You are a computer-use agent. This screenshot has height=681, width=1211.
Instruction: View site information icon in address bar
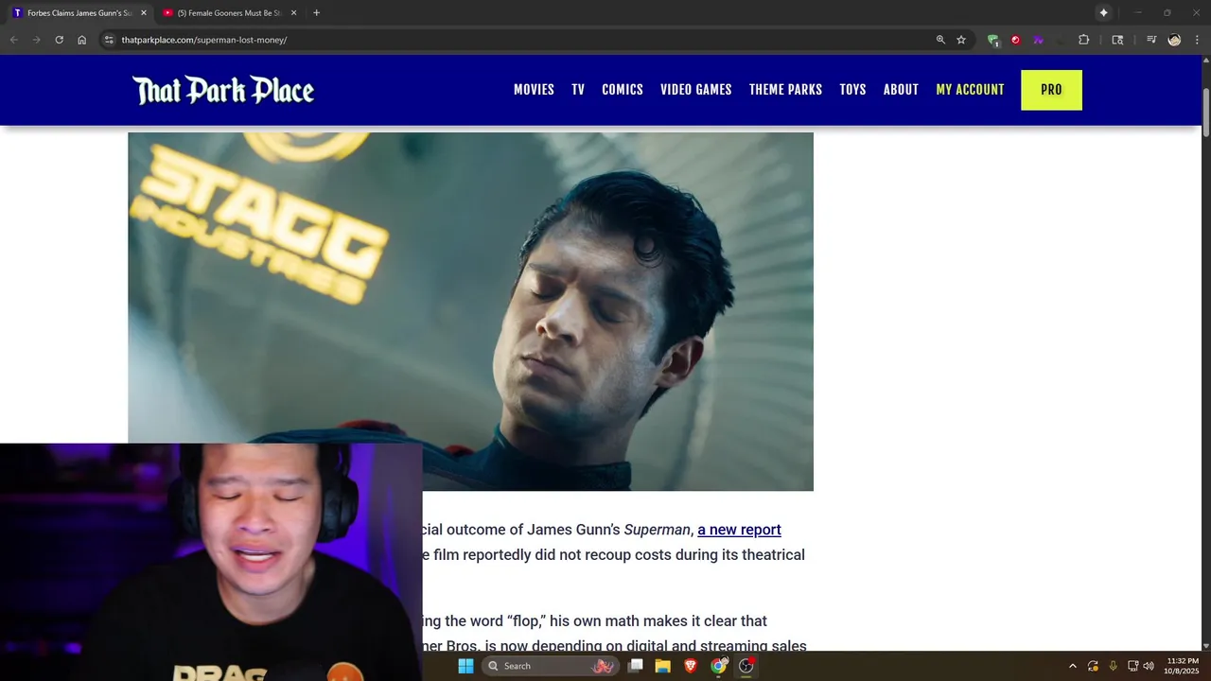coord(109,40)
